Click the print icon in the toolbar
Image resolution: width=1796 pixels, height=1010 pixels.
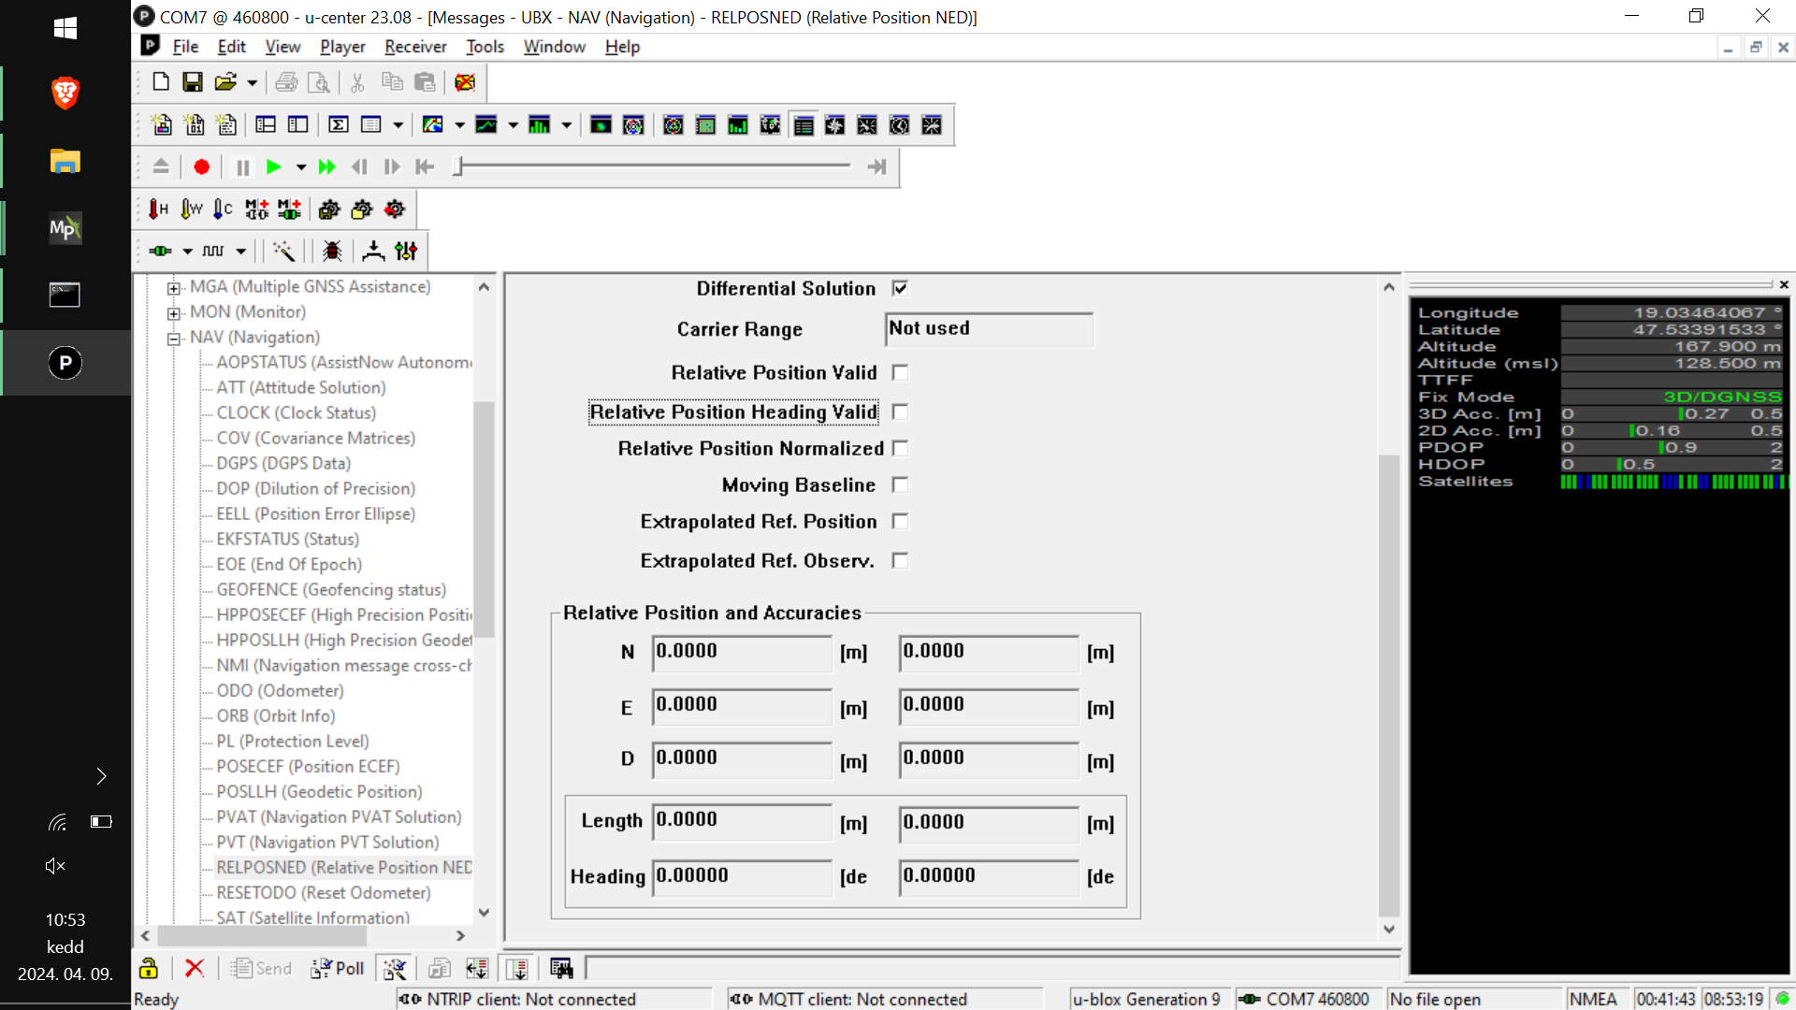pos(287,82)
